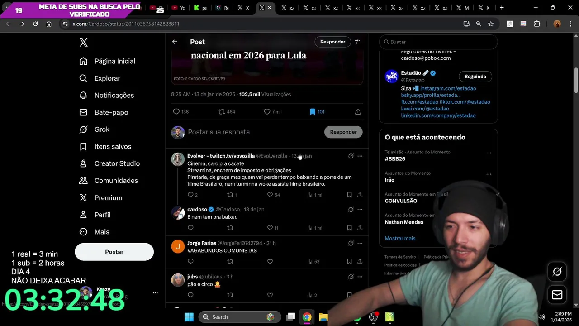The image size is (579, 326).
Task: Open jubs reply's more options
Action: (x=360, y=277)
